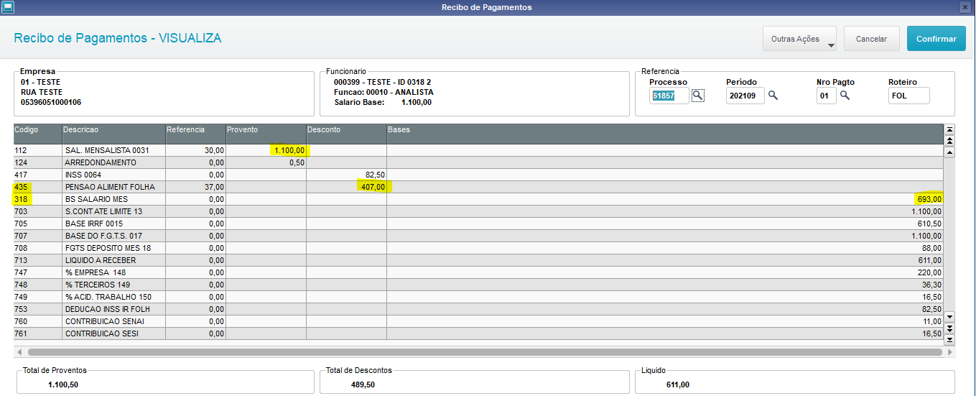Click discount value 407,00
The height and width of the screenshot is (396, 976).
(373, 187)
